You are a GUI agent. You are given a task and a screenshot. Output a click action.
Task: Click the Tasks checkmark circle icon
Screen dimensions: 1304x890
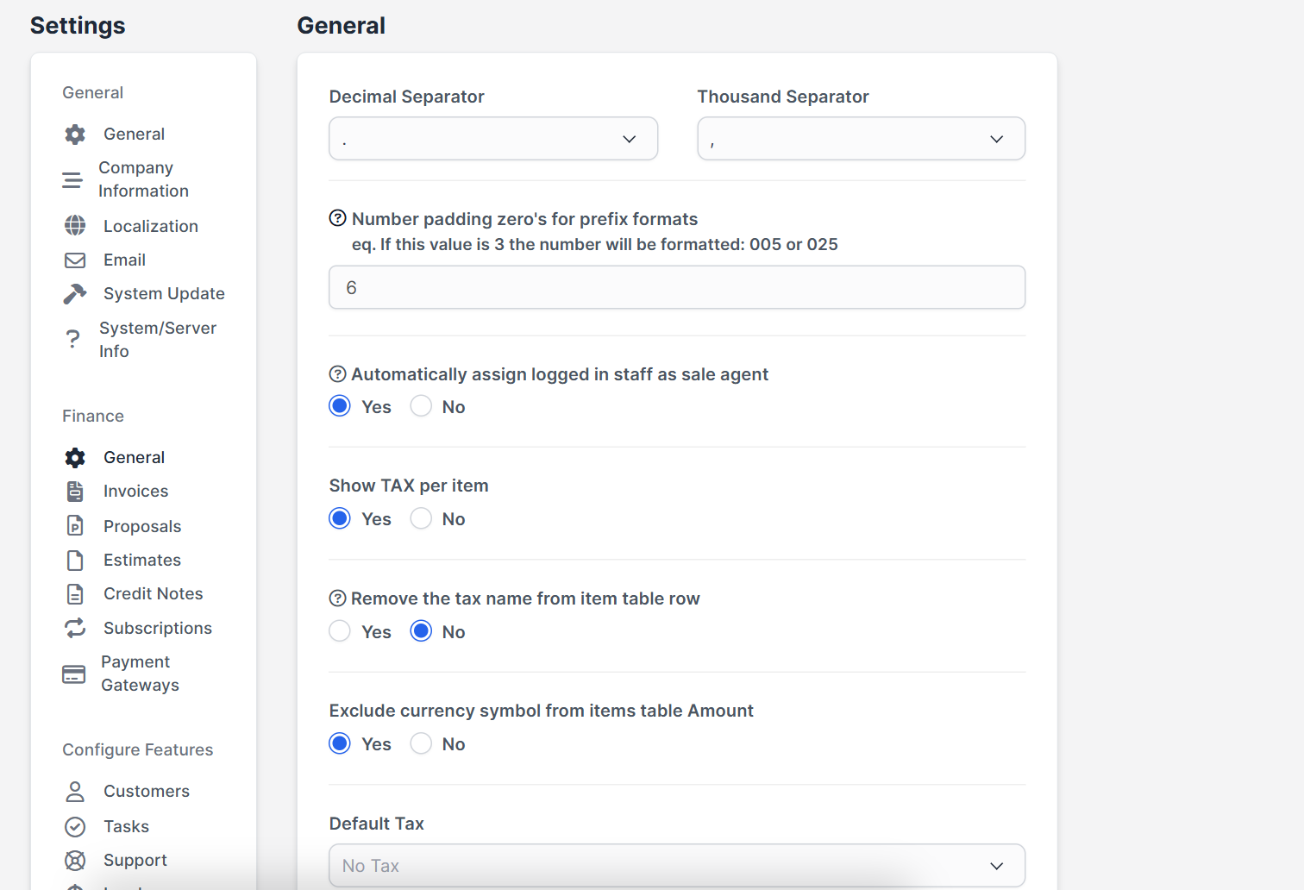pyautogui.click(x=75, y=826)
